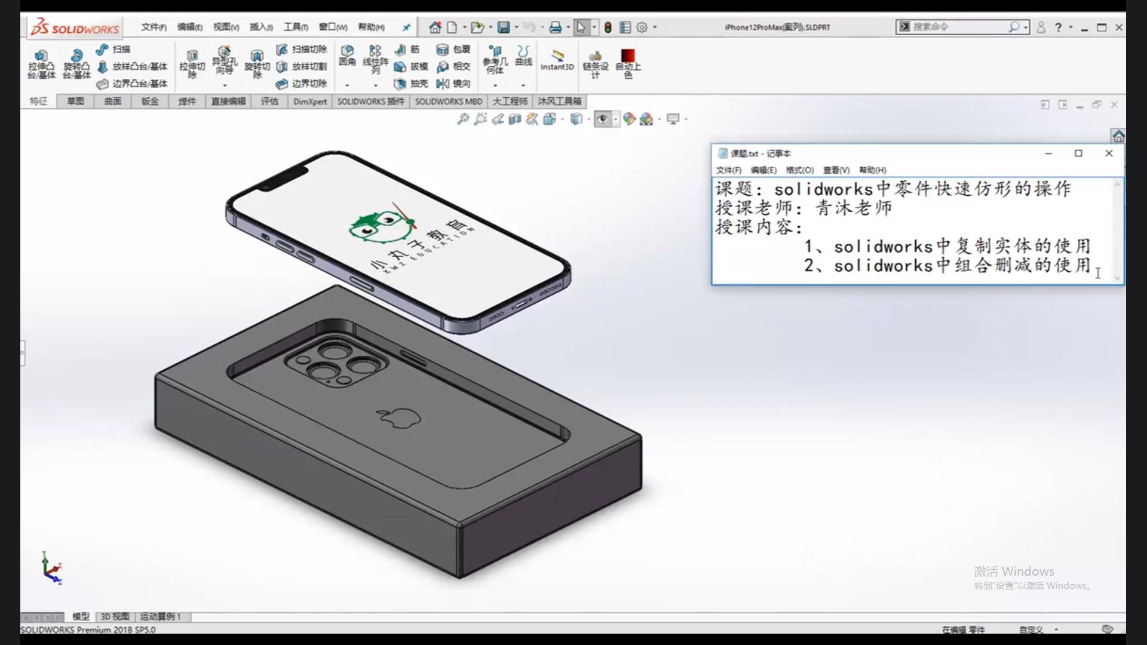
Task: Open Edit Appearance color ball icon
Action: tap(628, 119)
